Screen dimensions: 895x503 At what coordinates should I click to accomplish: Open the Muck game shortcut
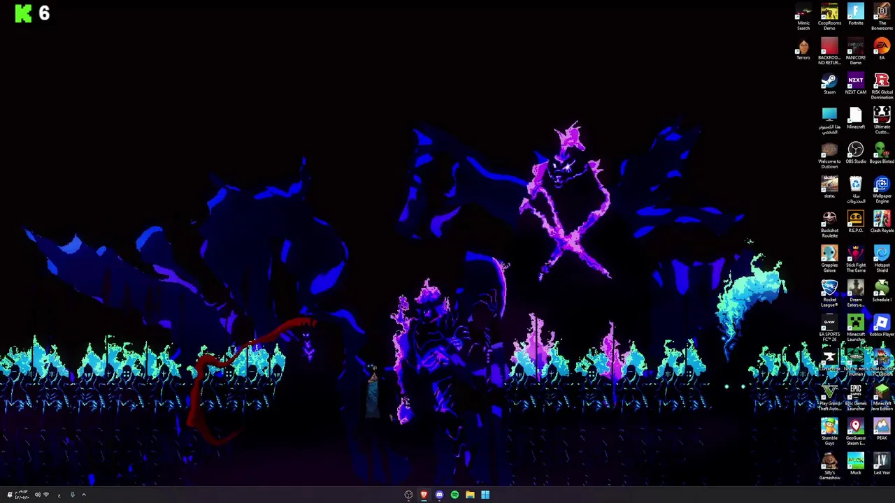tap(856, 465)
